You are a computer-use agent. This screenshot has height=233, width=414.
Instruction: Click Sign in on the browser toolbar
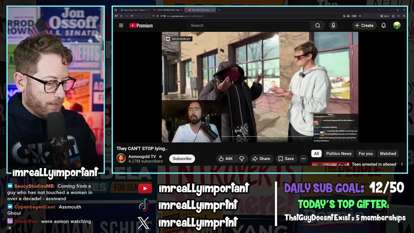pos(385,16)
